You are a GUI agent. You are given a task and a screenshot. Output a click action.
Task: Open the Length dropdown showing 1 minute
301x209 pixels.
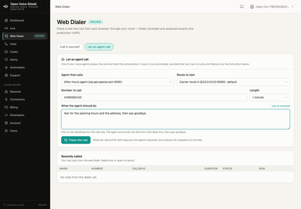click(x=269, y=97)
